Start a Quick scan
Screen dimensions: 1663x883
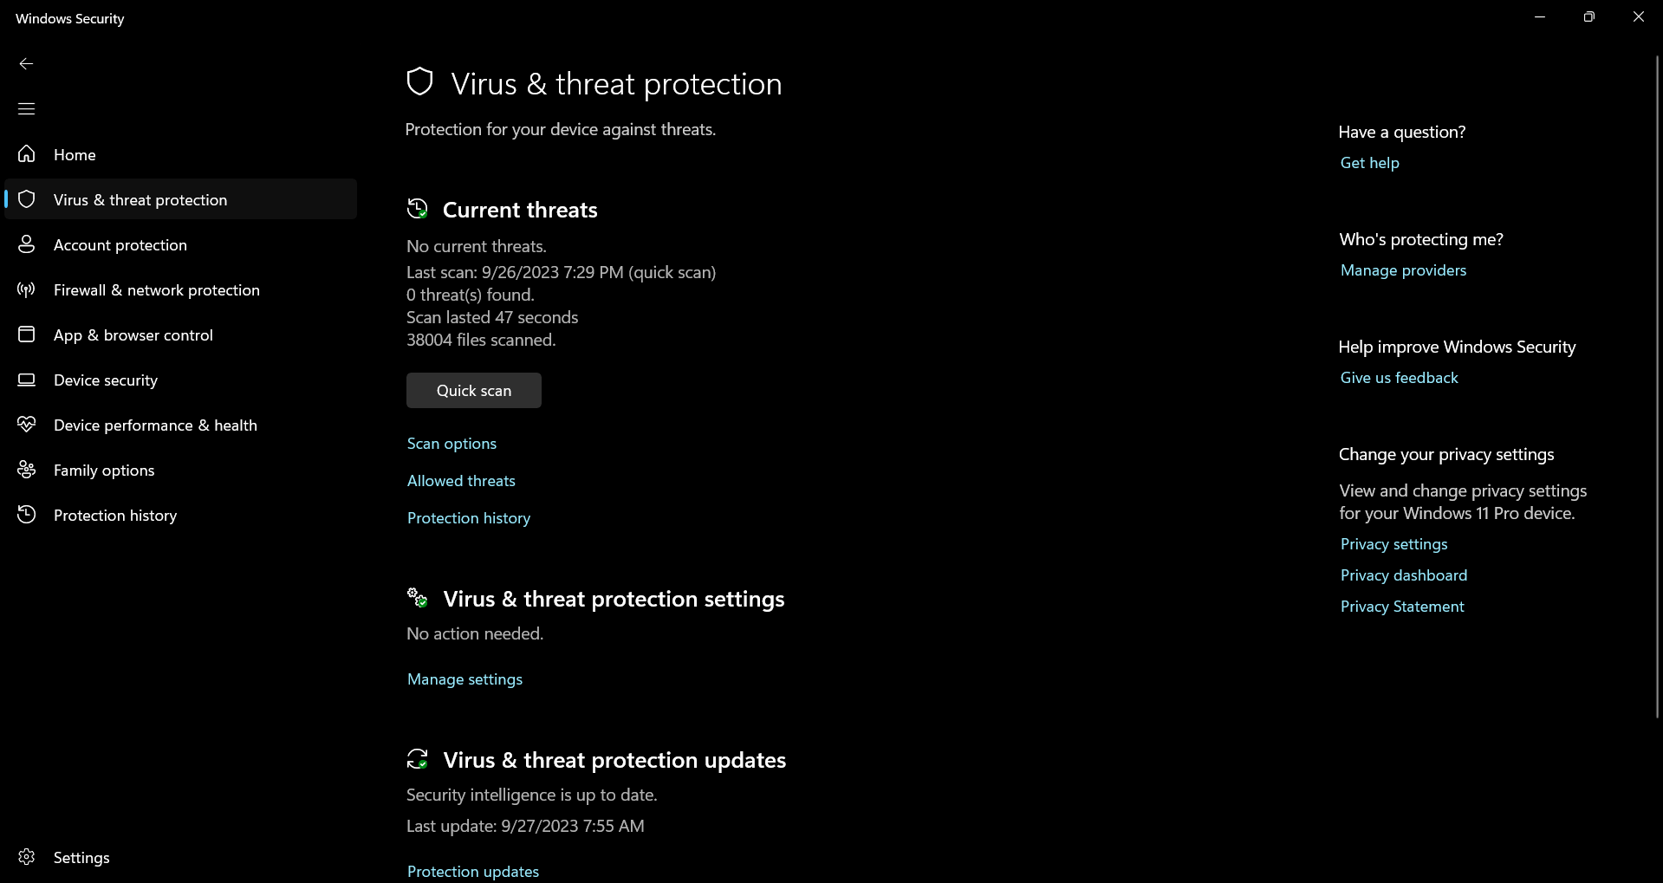pos(474,390)
